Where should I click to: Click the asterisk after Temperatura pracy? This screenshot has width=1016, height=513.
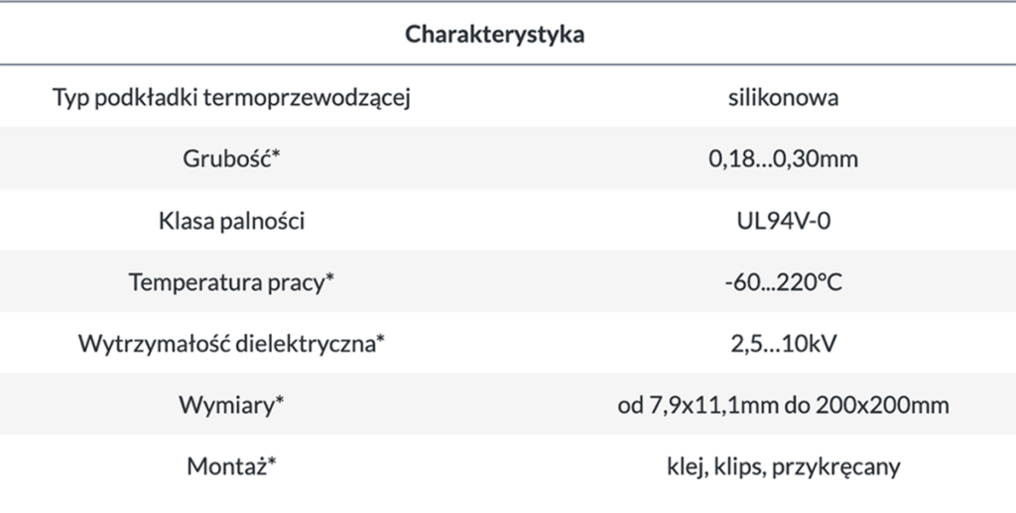[329, 277]
